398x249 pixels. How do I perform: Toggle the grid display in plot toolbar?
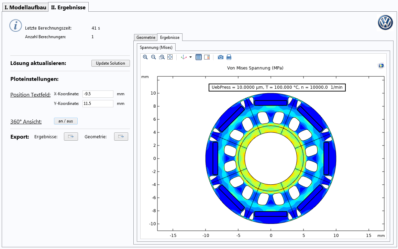coord(199,57)
